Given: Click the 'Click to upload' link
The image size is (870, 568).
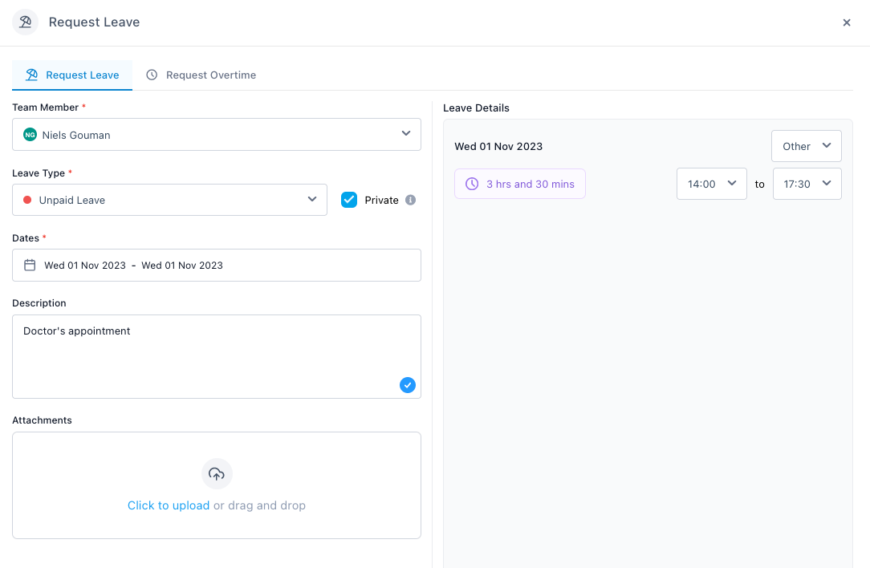Looking at the screenshot, I should 169,505.
